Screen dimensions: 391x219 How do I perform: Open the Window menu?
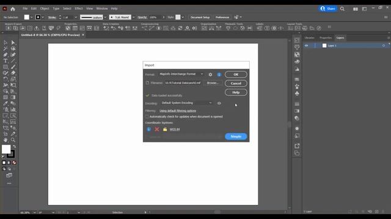[x=102, y=9]
